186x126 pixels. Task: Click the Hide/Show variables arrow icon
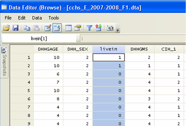point(98,28)
